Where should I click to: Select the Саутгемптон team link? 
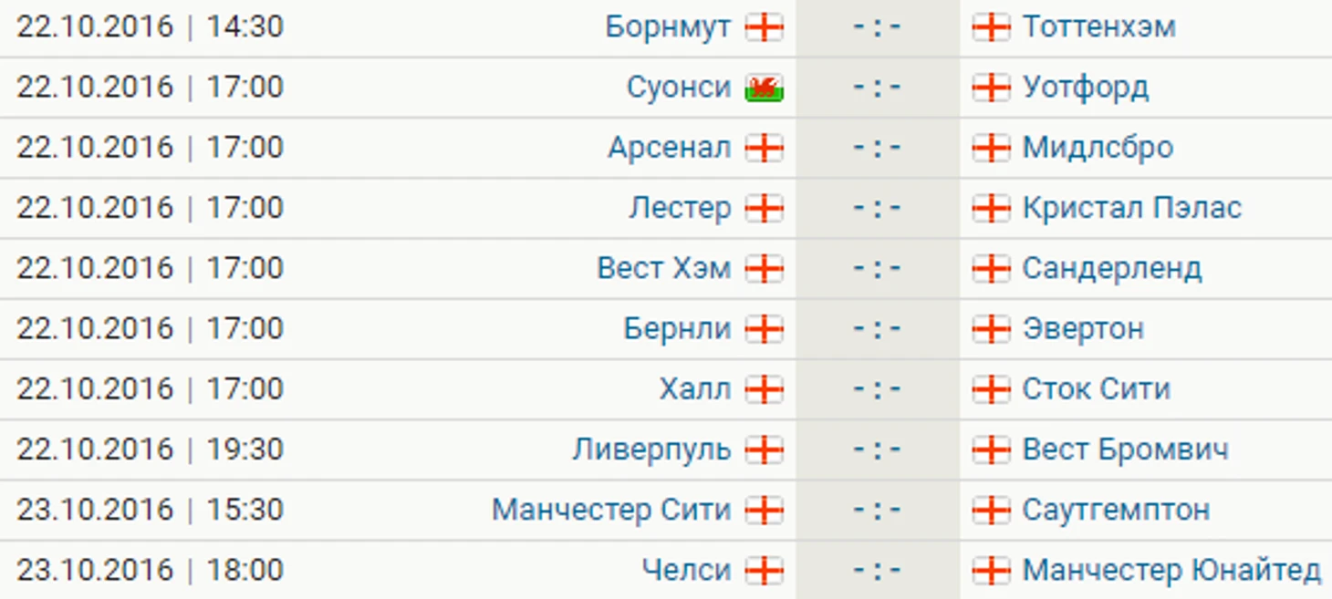coord(1116,510)
